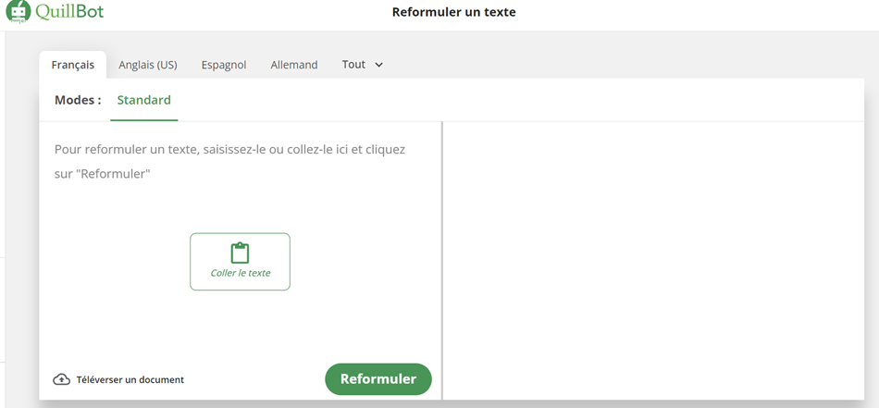Click into the text input area
Viewport: 879px width, 408px height.
point(240,241)
